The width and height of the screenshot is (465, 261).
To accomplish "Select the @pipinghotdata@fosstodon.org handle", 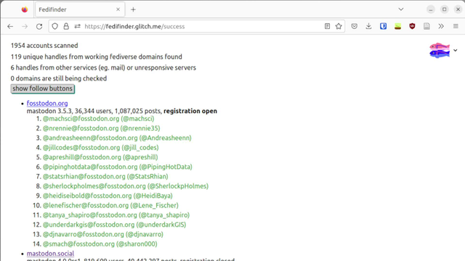I will click(x=90, y=167).
